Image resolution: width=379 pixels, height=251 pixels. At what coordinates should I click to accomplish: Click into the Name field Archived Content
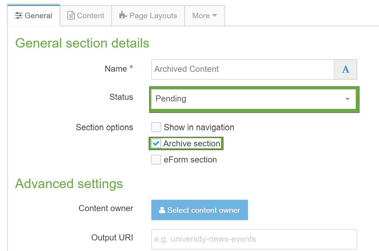[243, 69]
